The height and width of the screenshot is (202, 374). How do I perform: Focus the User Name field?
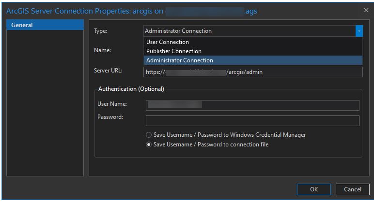[x=252, y=105]
